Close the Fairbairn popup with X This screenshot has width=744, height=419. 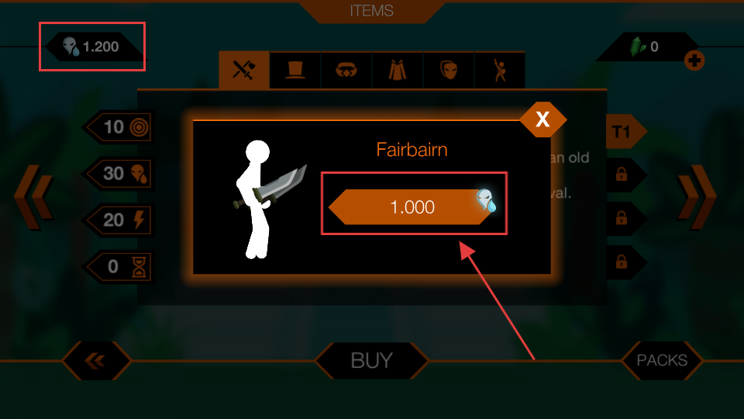542,119
